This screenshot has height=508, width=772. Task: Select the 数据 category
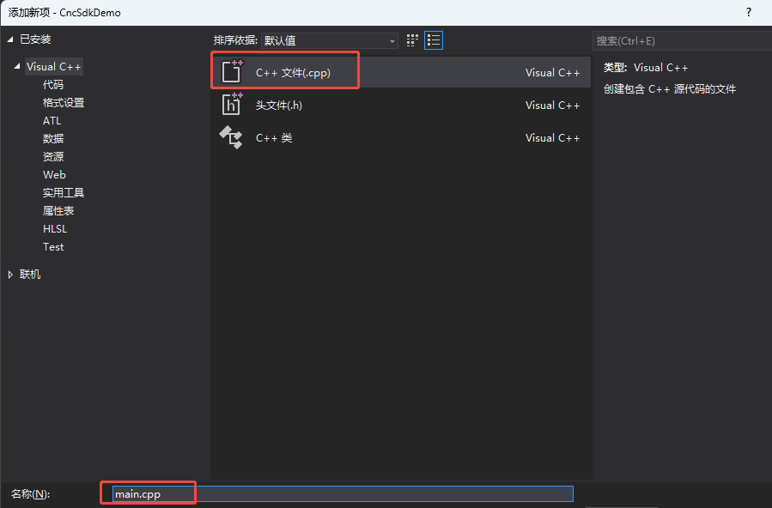[53, 139]
